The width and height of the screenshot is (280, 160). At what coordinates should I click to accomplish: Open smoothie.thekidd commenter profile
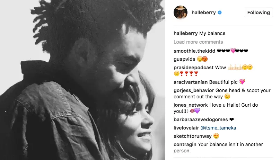[x=194, y=51]
